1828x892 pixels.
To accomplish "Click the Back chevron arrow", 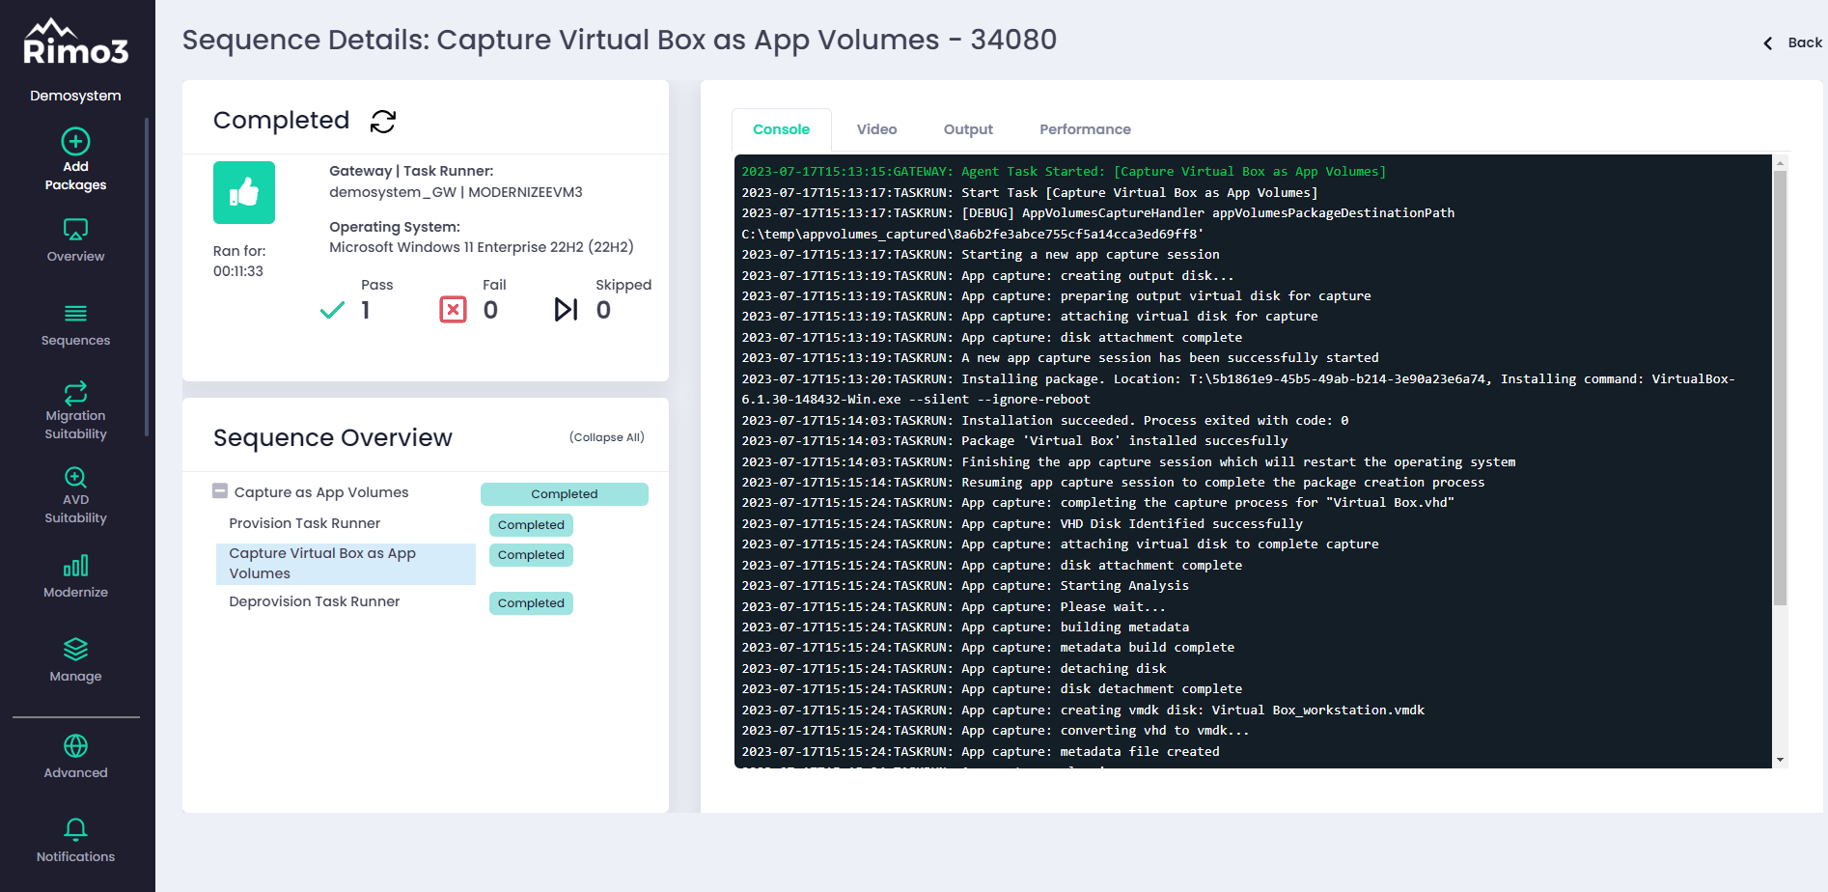I will coord(1768,43).
